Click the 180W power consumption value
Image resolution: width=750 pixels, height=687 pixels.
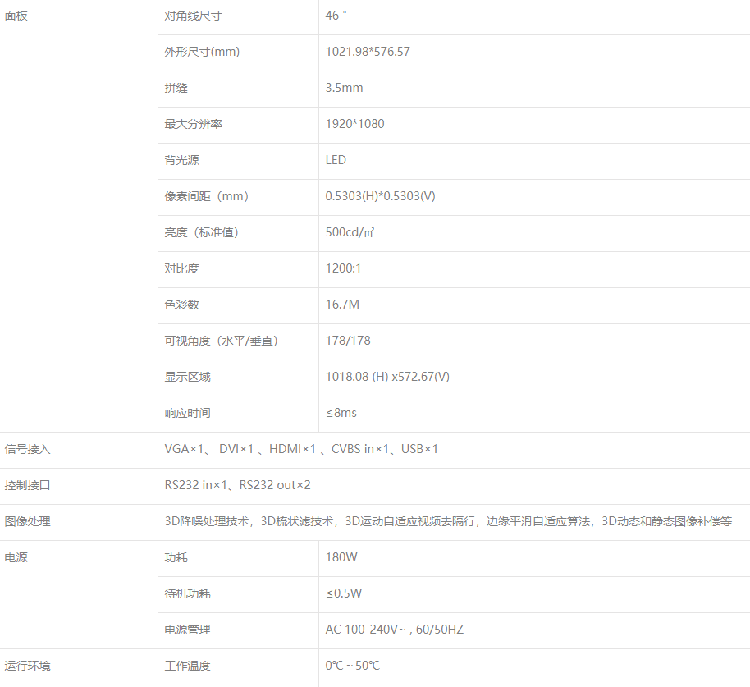(341, 557)
